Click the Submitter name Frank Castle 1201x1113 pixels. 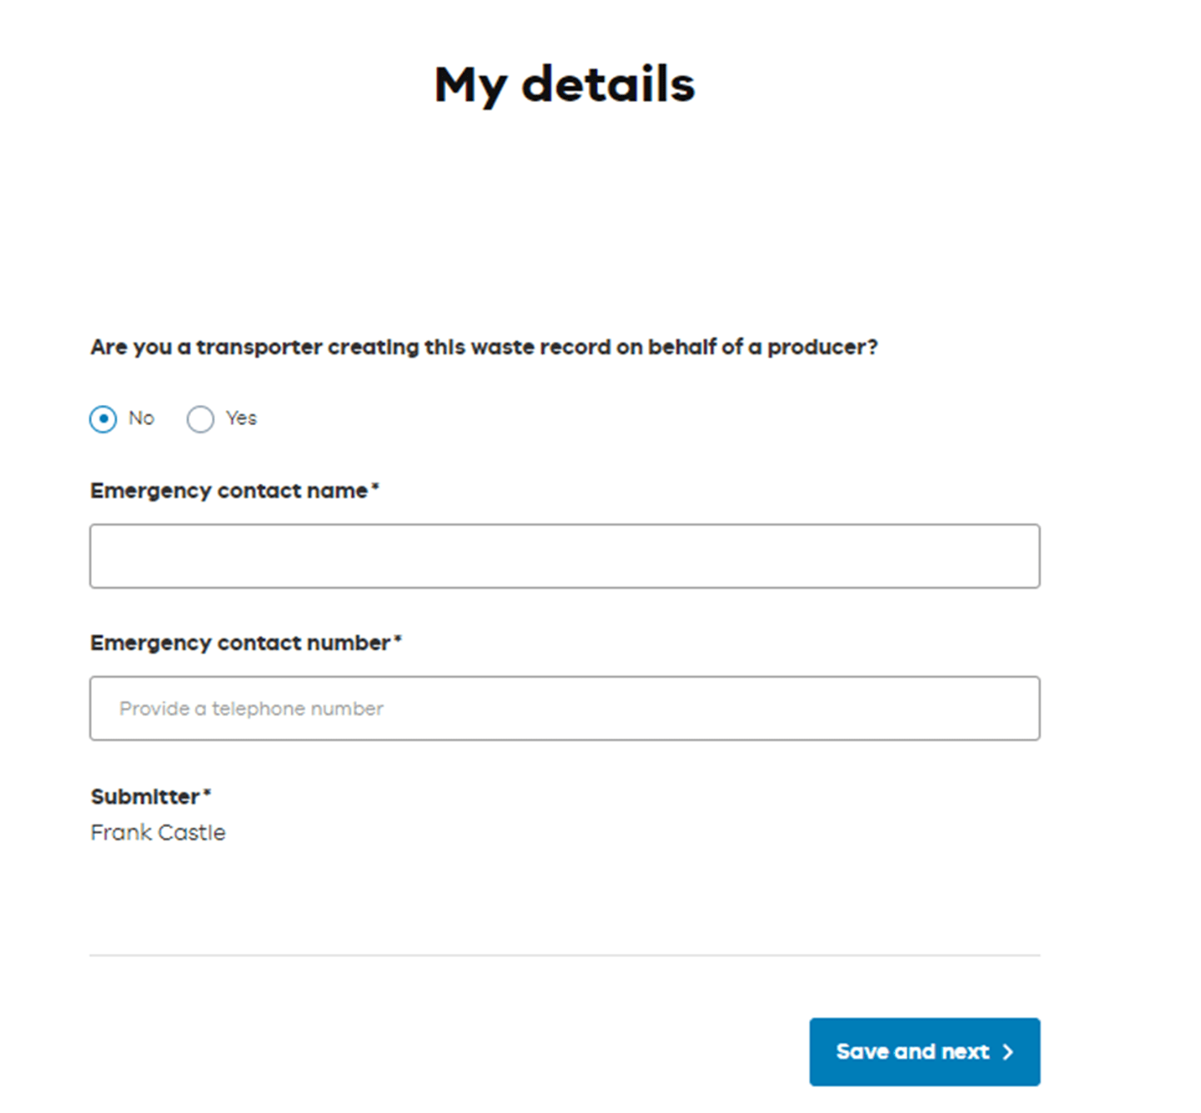tap(158, 832)
